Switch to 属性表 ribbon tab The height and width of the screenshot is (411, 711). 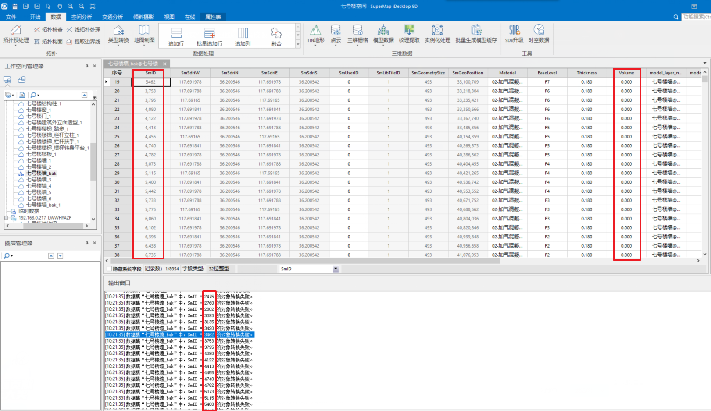[213, 17]
